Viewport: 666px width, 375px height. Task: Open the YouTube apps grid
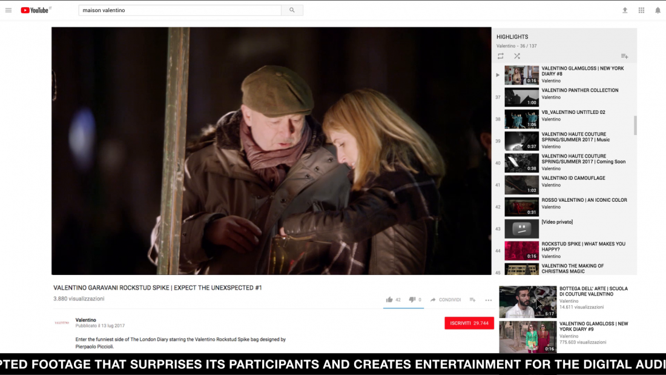tap(641, 10)
